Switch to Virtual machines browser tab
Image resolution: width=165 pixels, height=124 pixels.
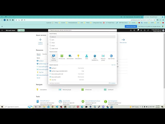point(133,17)
